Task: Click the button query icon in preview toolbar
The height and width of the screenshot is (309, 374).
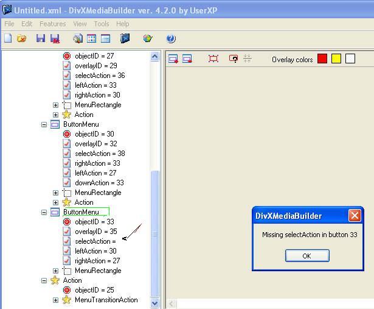Action: [234, 59]
